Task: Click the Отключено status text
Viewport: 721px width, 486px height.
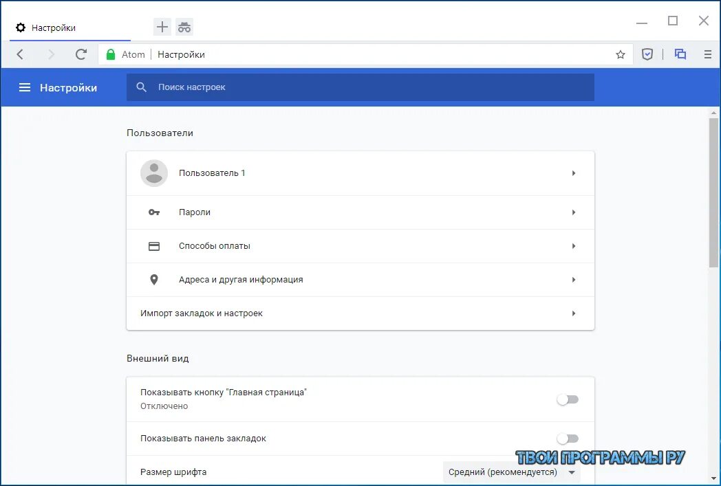Action: [x=164, y=406]
